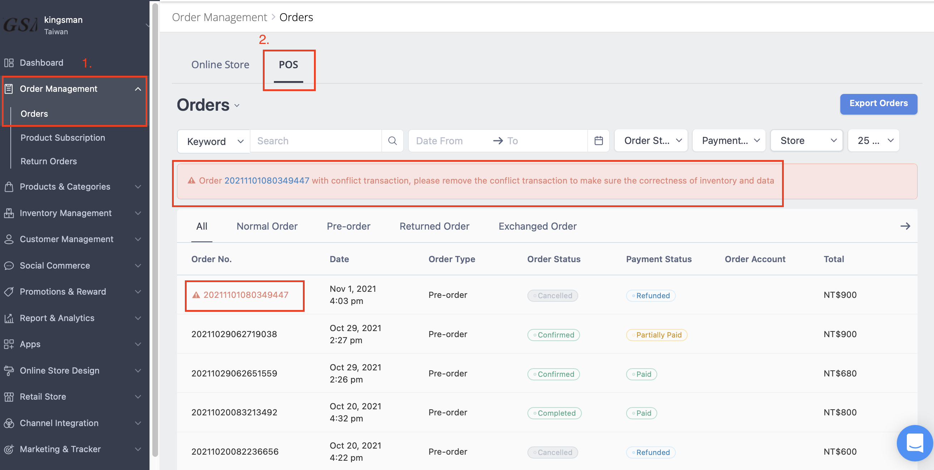Open the live chat bubble

pos(914,443)
